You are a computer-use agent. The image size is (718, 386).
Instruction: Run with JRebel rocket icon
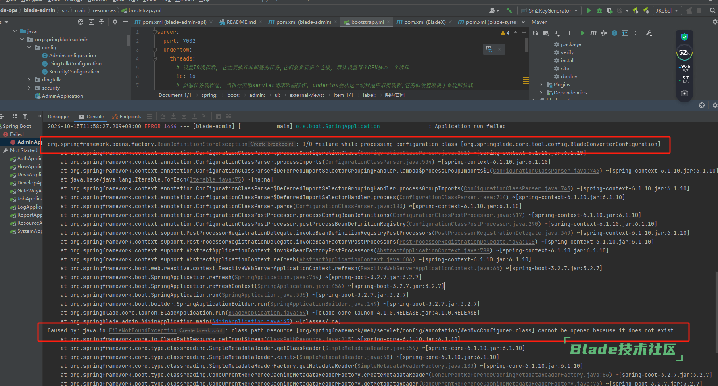click(636, 10)
